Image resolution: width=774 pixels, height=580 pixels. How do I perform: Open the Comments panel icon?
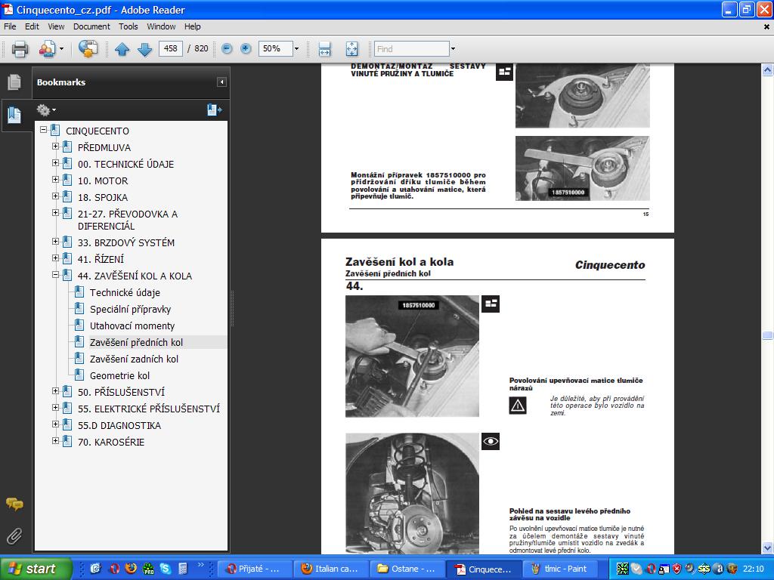pyautogui.click(x=14, y=504)
